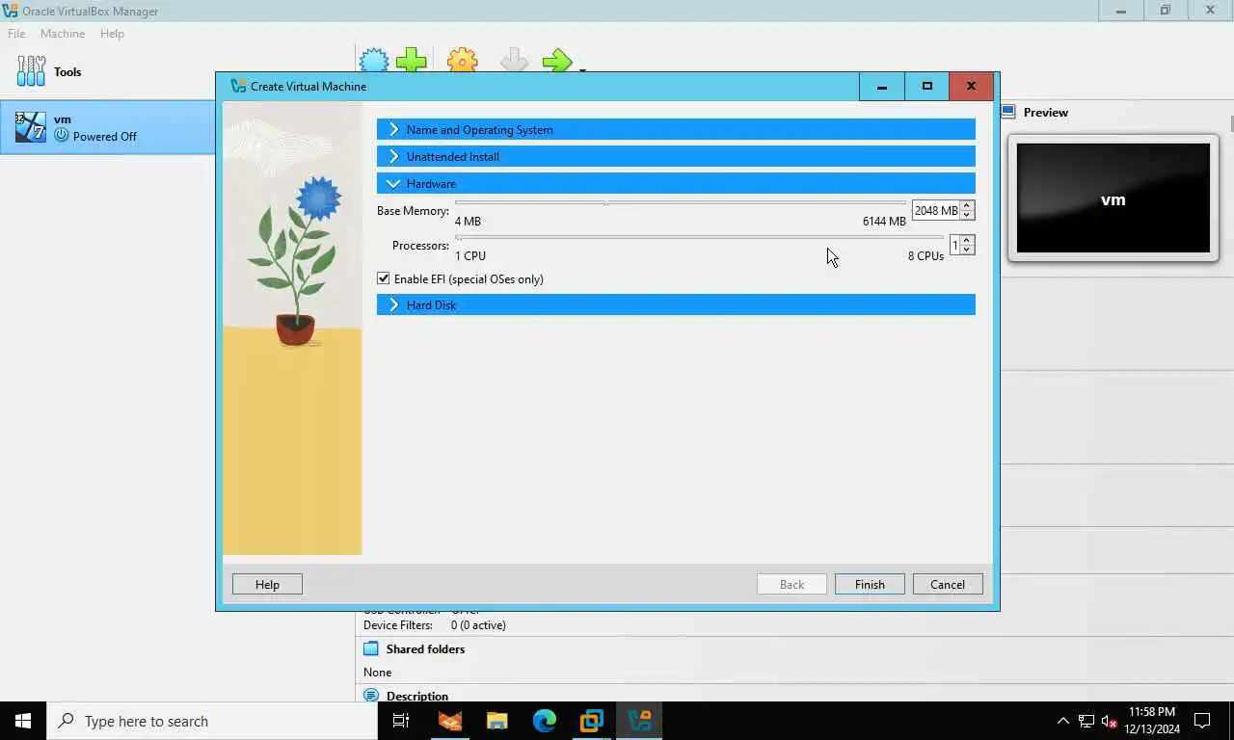Open the Help menu in menu bar
1234x740 pixels.
click(x=112, y=33)
